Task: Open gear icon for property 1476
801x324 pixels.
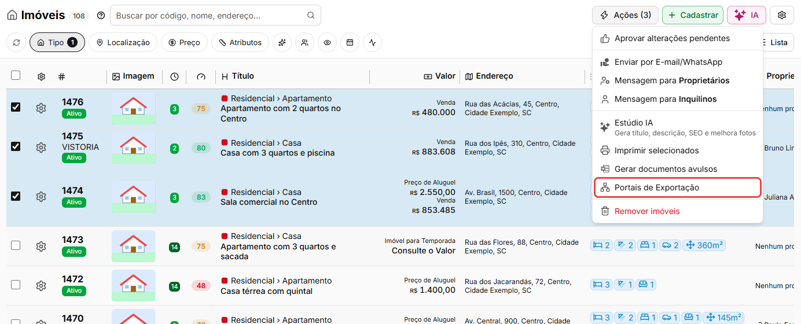Action: [41, 108]
